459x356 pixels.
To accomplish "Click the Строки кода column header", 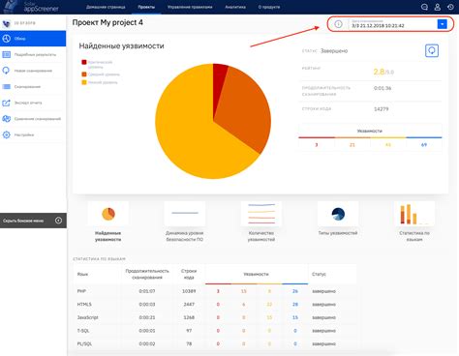I will pos(189,274).
